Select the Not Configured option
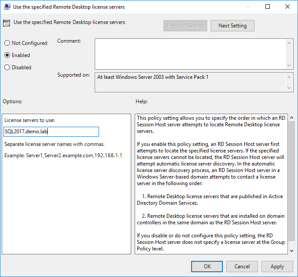The width and height of the screenshot is (298, 277). pos(7,43)
